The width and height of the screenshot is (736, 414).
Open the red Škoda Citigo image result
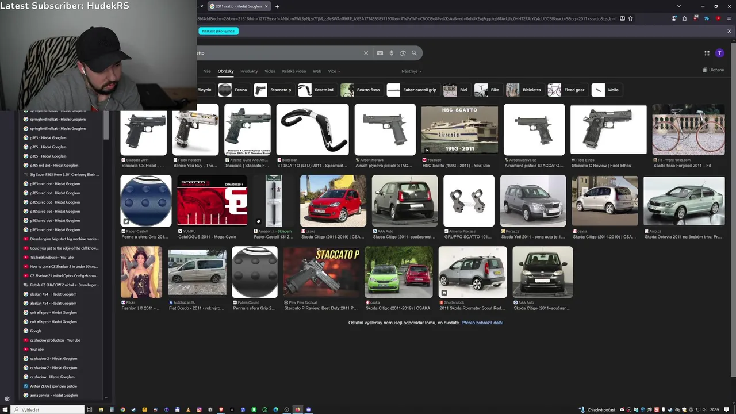coord(333,201)
